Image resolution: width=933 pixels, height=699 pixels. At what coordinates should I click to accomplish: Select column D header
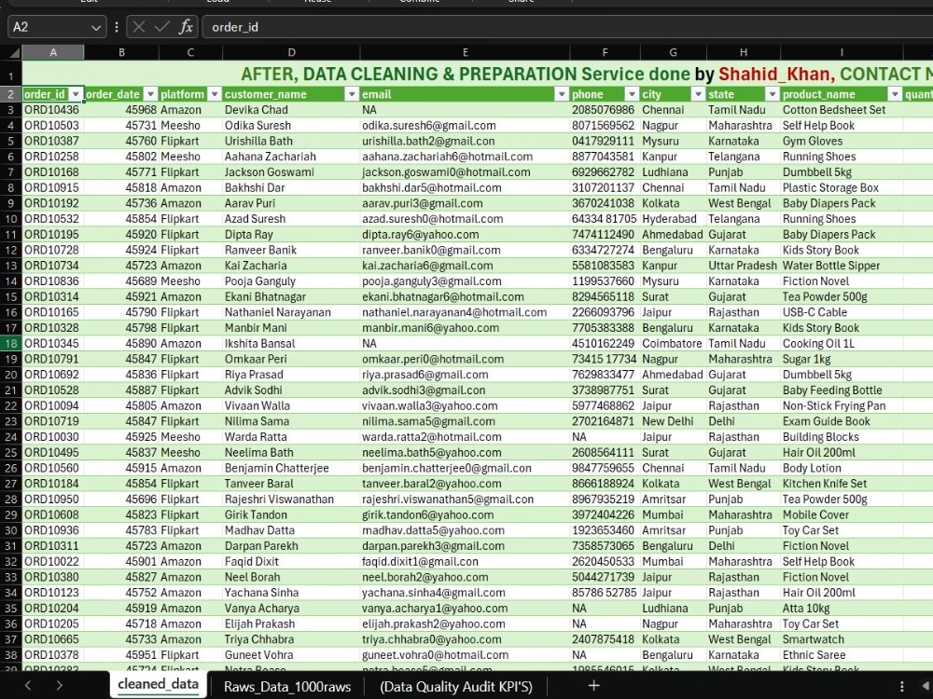[291, 52]
